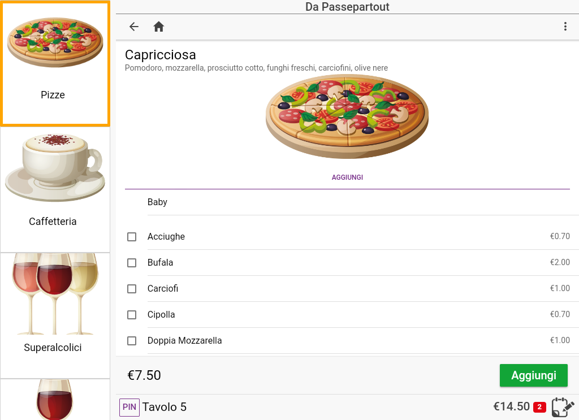The image size is (579, 420).
Task: Select the Doppia Mozzarella checkbox
Action: click(132, 341)
